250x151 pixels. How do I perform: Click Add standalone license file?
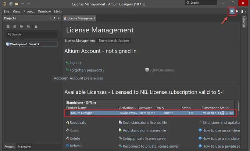tap(142, 130)
